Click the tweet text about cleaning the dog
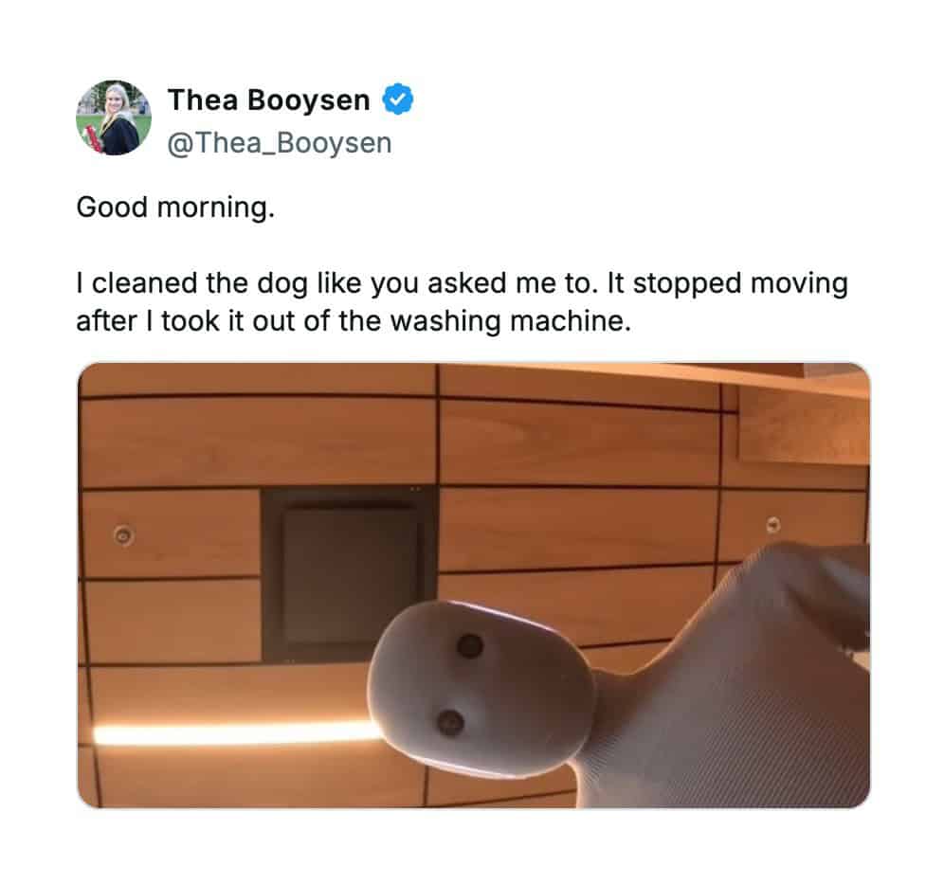This screenshot has width=944, height=885. pyautogui.click(x=462, y=301)
